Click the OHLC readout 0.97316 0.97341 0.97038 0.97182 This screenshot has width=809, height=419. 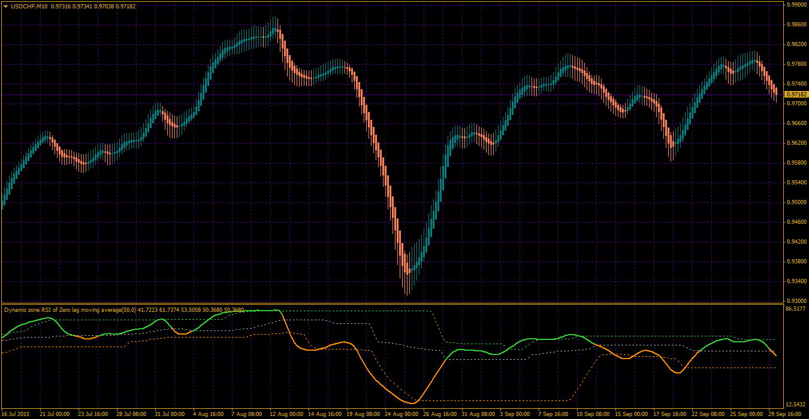click(93, 6)
